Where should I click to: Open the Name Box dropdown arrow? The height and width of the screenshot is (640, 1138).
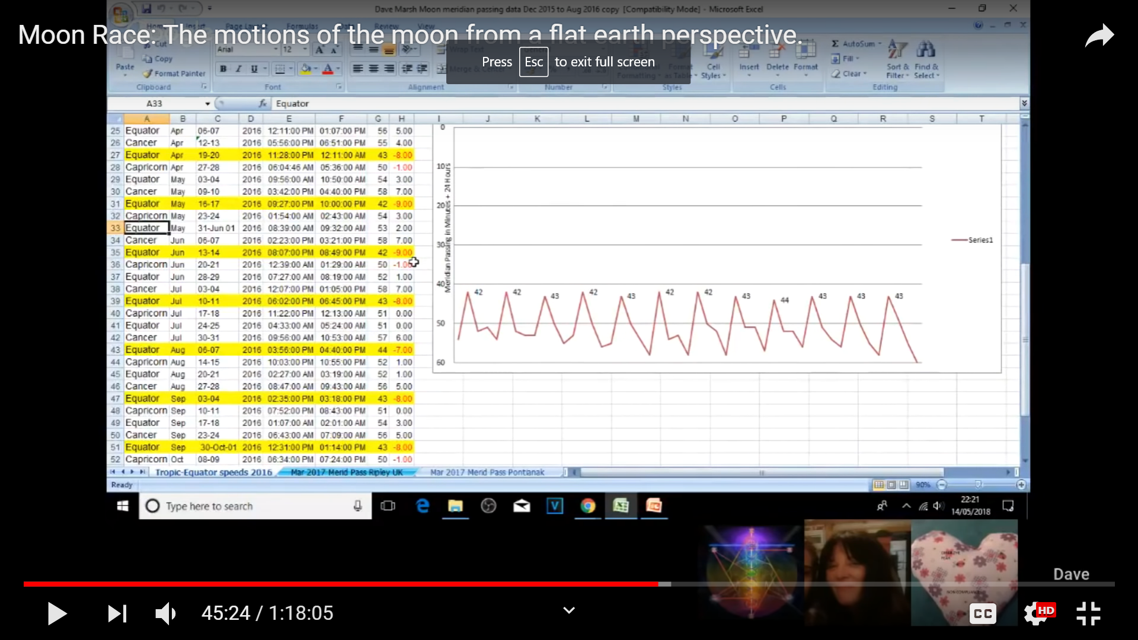tap(207, 104)
